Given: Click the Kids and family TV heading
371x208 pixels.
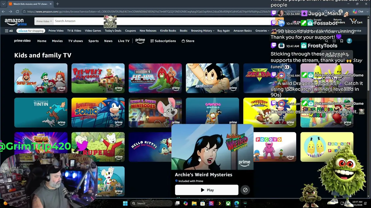Looking at the screenshot, I should point(43,55).
